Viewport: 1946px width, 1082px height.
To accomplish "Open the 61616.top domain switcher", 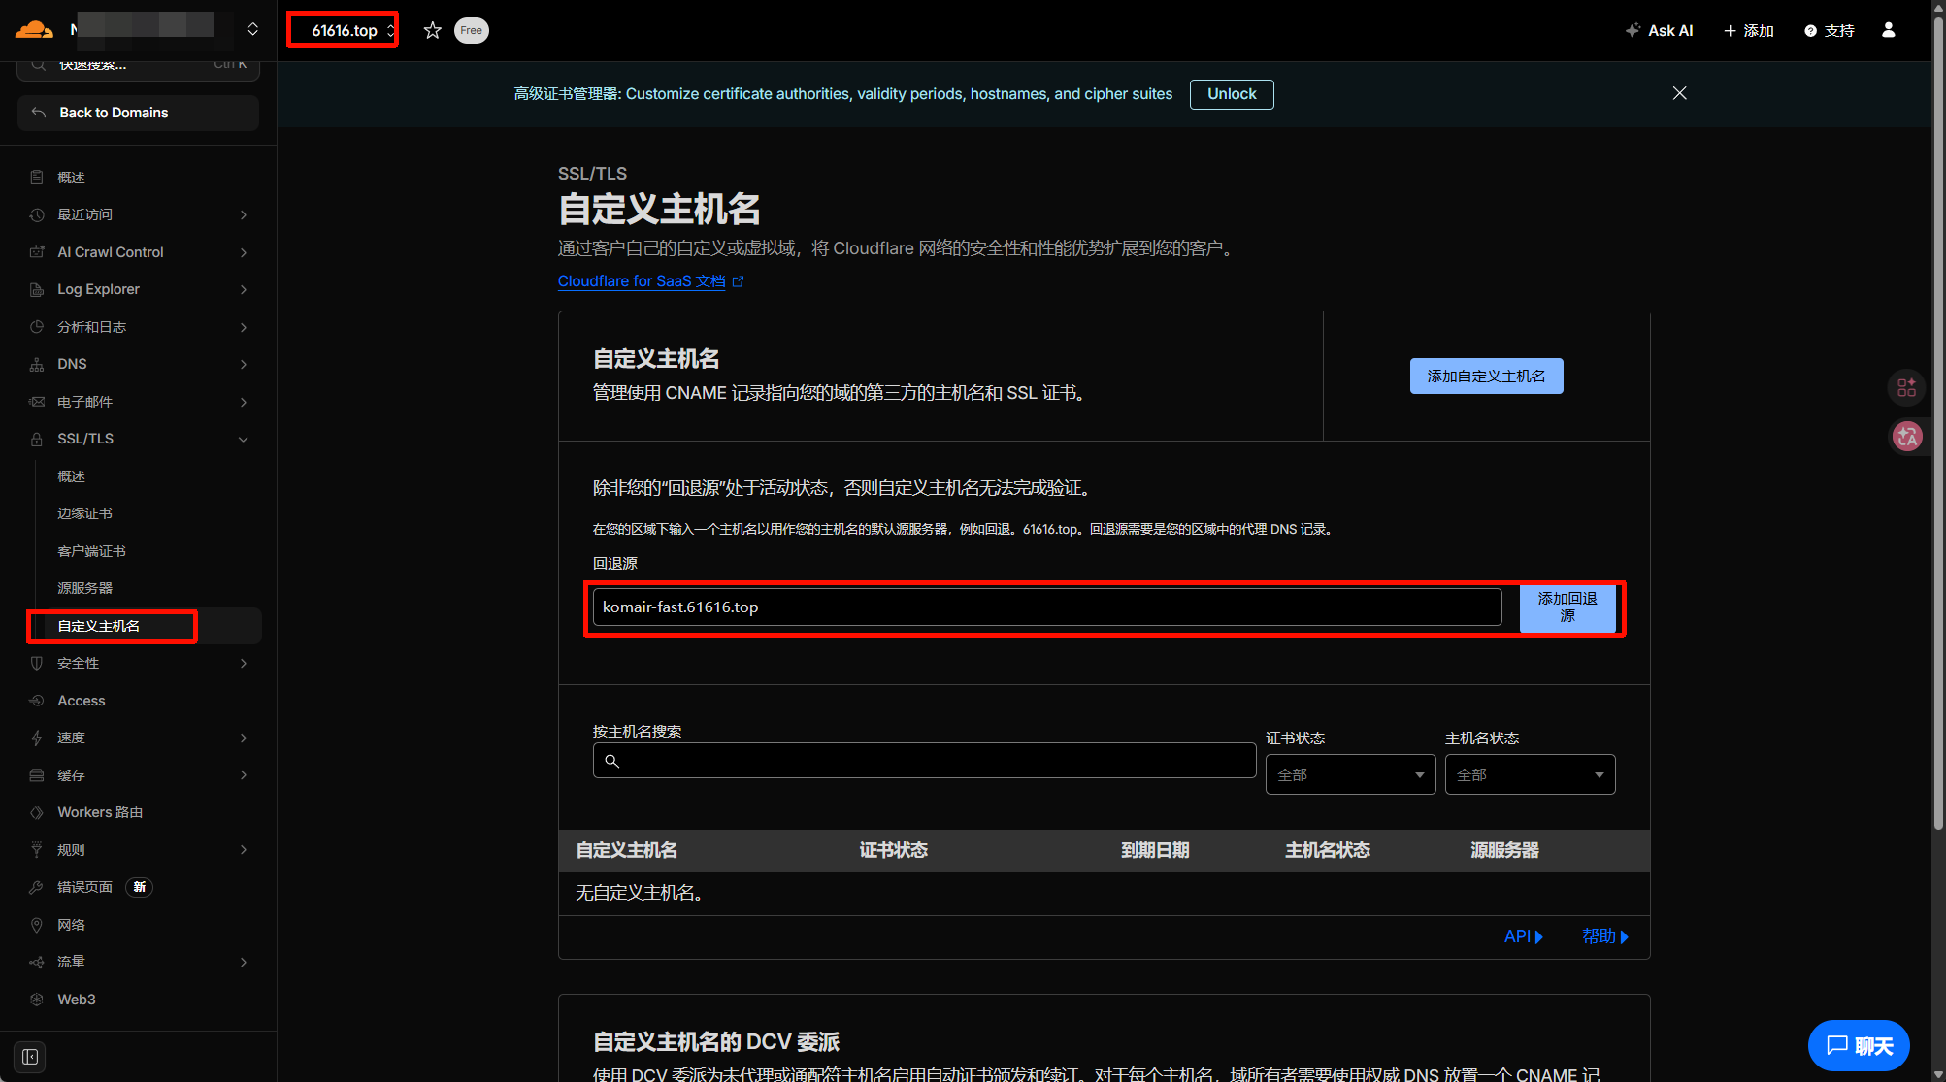I will pos(344,30).
